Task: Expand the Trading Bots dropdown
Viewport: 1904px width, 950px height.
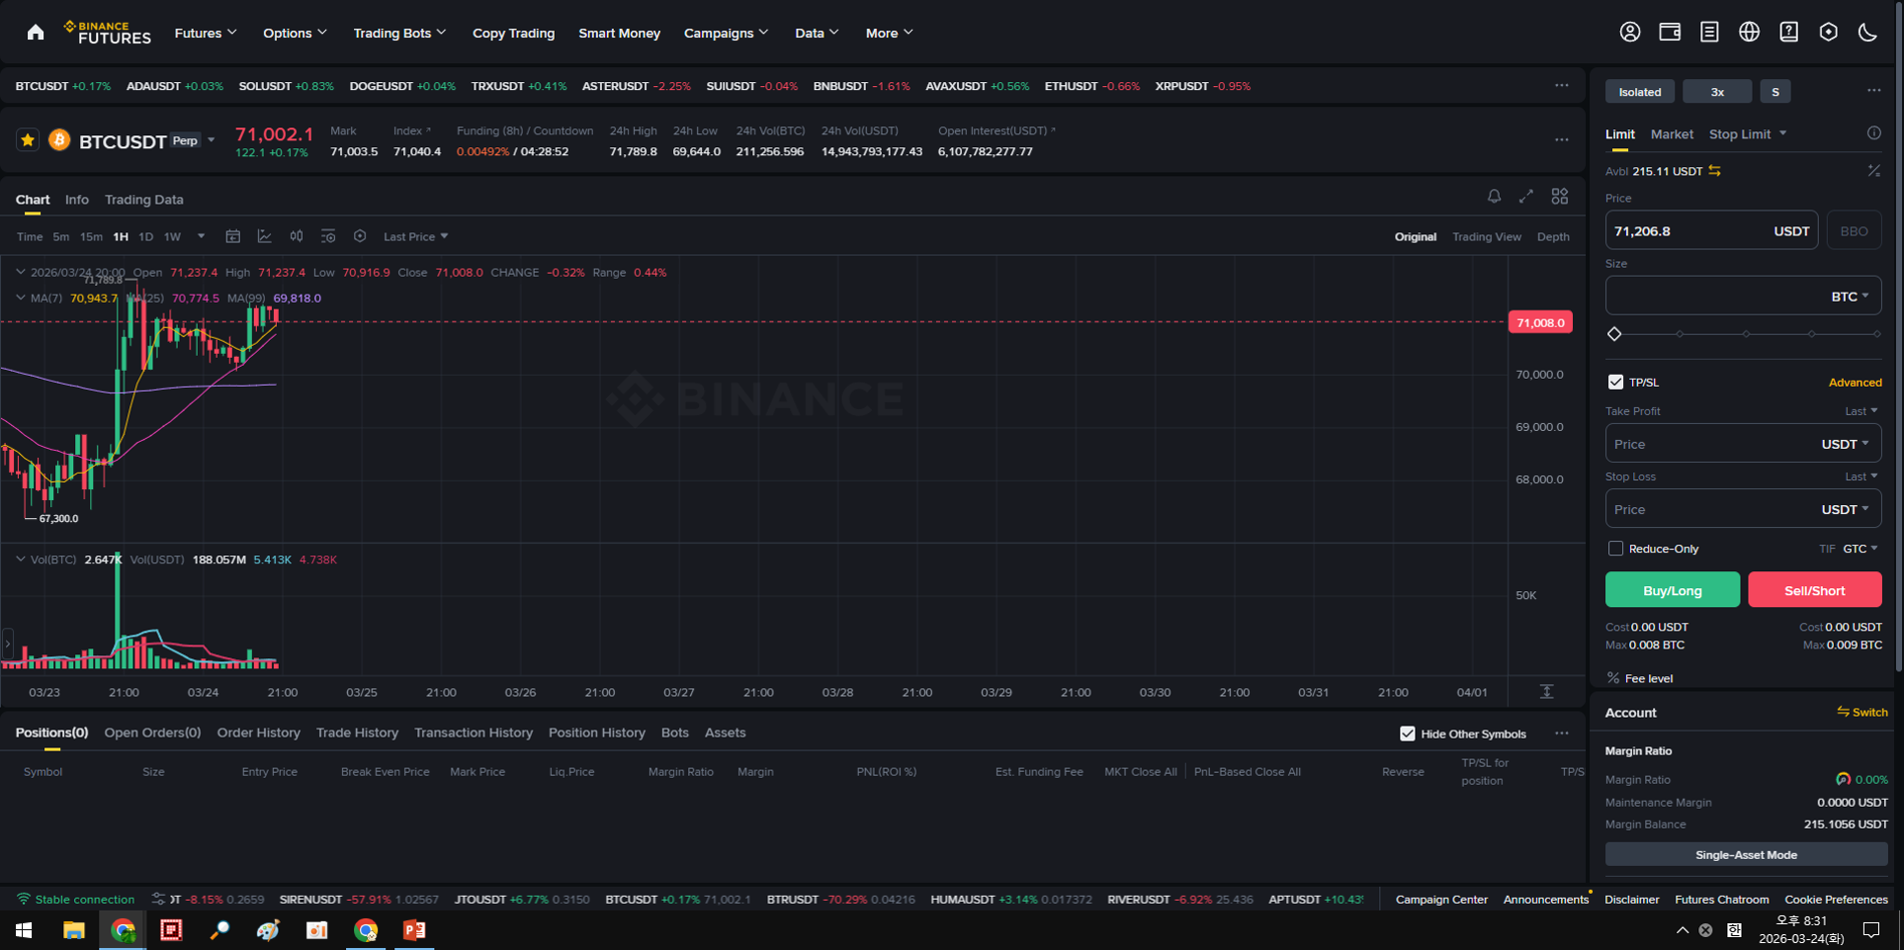Action: 399,33
